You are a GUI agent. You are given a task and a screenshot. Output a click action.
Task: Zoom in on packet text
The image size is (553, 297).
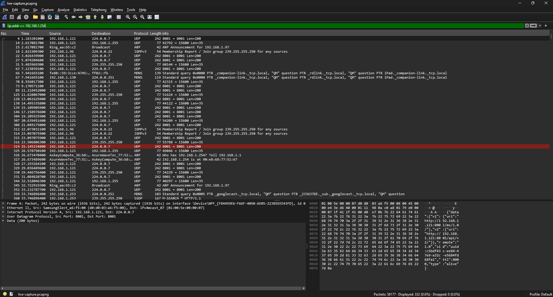click(x=128, y=17)
